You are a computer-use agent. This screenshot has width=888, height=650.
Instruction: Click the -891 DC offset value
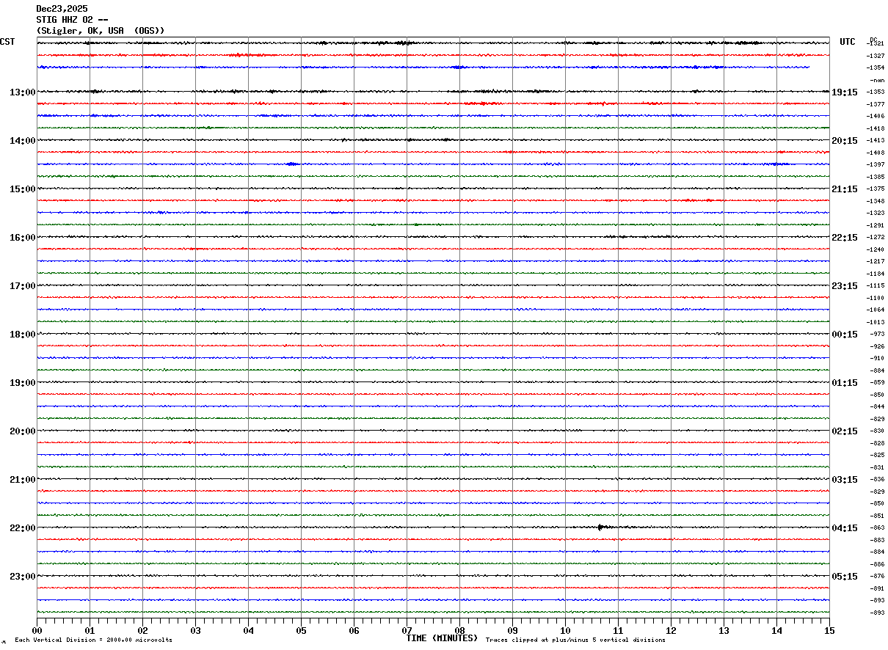(x=877, y=588)
